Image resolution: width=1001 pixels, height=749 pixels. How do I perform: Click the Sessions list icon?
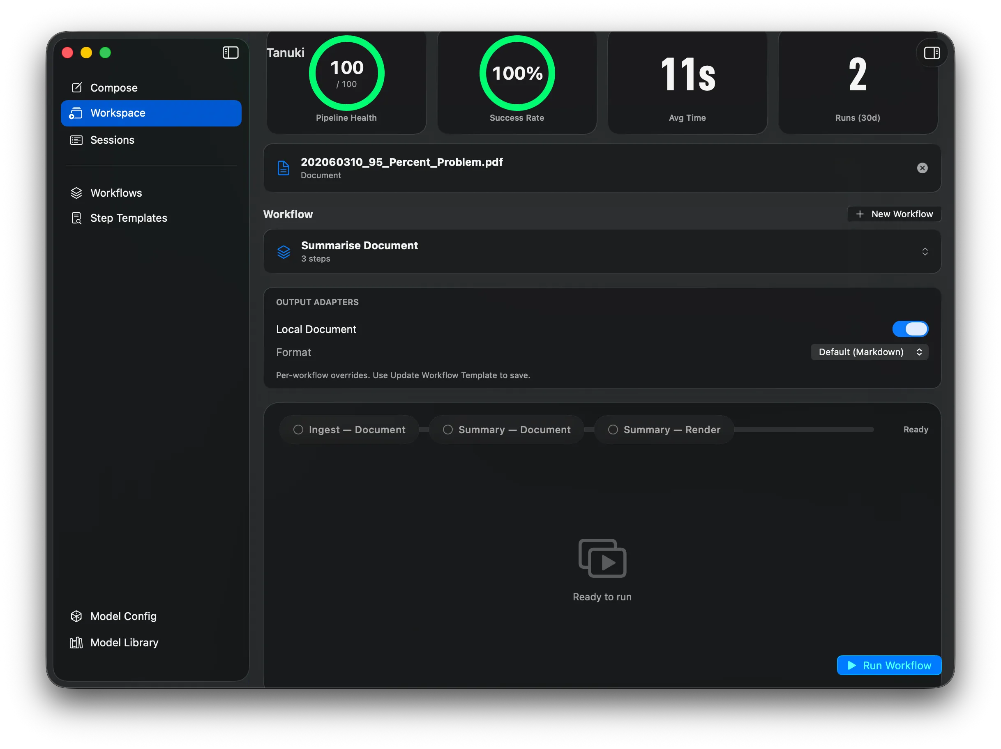click(76, 140)
